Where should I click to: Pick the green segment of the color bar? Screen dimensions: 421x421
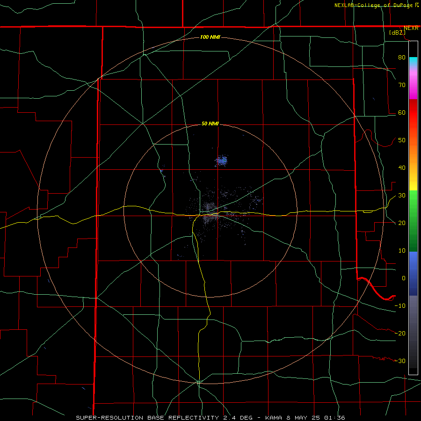[413, 221]
